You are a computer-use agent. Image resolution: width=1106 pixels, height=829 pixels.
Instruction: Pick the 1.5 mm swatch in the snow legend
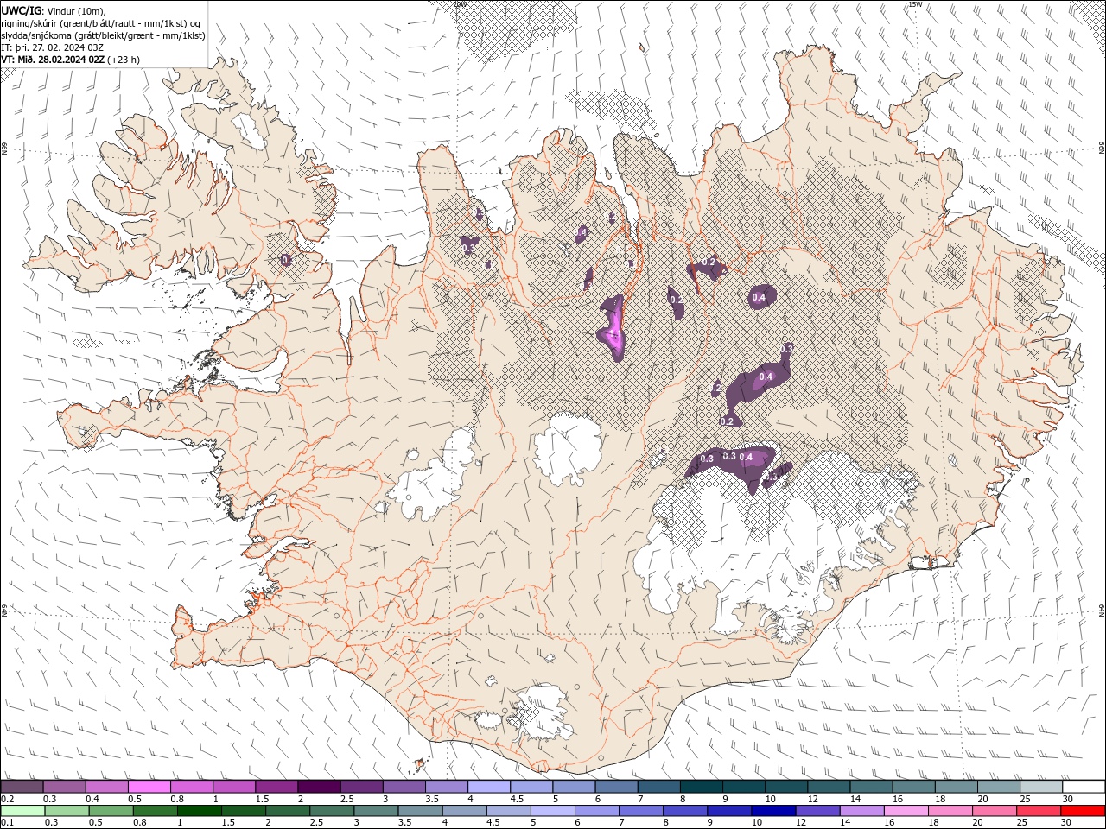click(x=276, y=787)
